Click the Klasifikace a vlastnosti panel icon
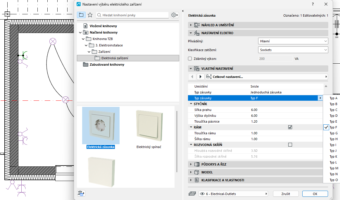The width and height of the screenshot is (340, 200). [x=197, y=180]
